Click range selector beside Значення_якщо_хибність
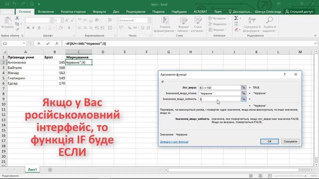This screenshot has height=179, width=319. [244, 99]
